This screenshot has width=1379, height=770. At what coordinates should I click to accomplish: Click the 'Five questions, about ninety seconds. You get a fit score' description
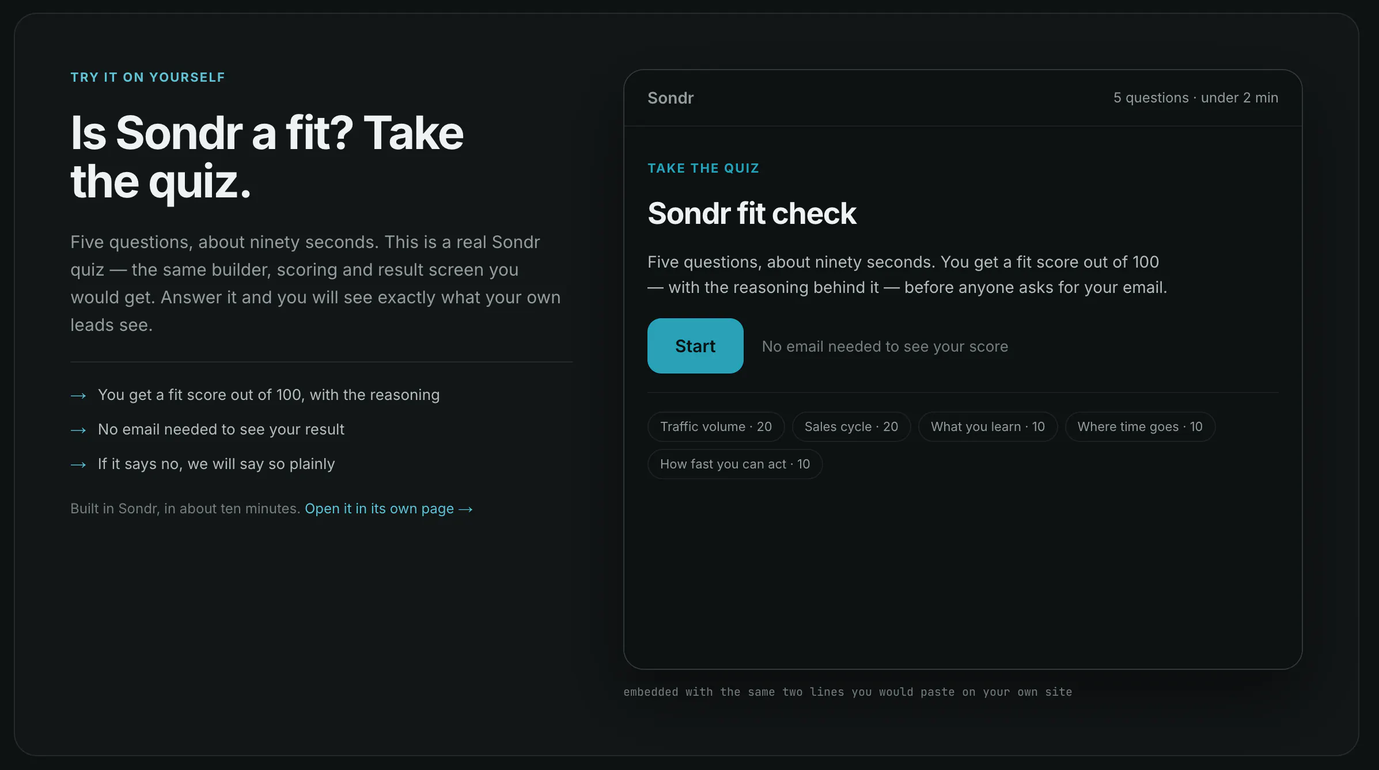pyautogui.click(x=907, y=275)
